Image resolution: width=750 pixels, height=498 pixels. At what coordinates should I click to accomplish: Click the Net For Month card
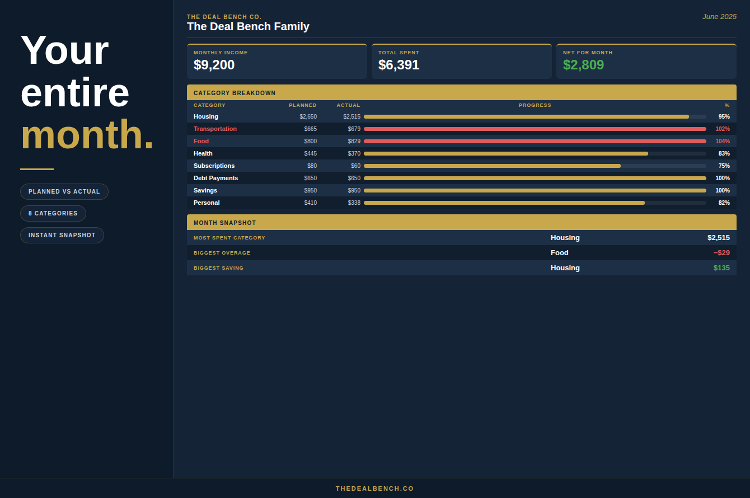[x=646, y=62]
